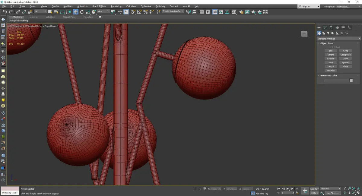Select the Move tool in main toolbar
Screen dimensions: 362x196
[75, 12]
